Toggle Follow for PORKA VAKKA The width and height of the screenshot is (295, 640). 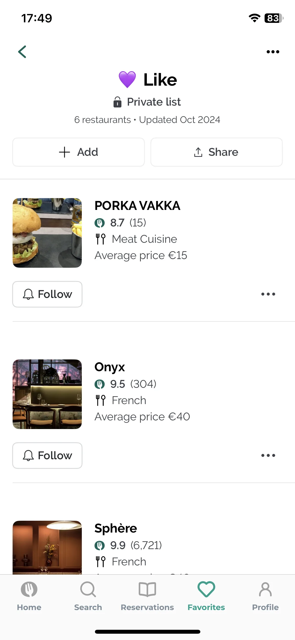pyautogui.click(x=47, y=294)
